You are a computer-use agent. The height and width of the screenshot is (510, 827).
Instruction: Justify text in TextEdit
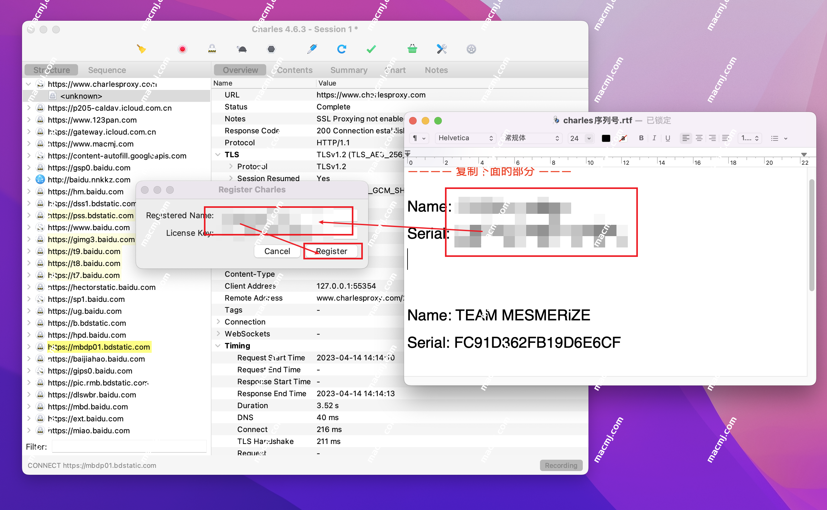click(x=725, y=138)
